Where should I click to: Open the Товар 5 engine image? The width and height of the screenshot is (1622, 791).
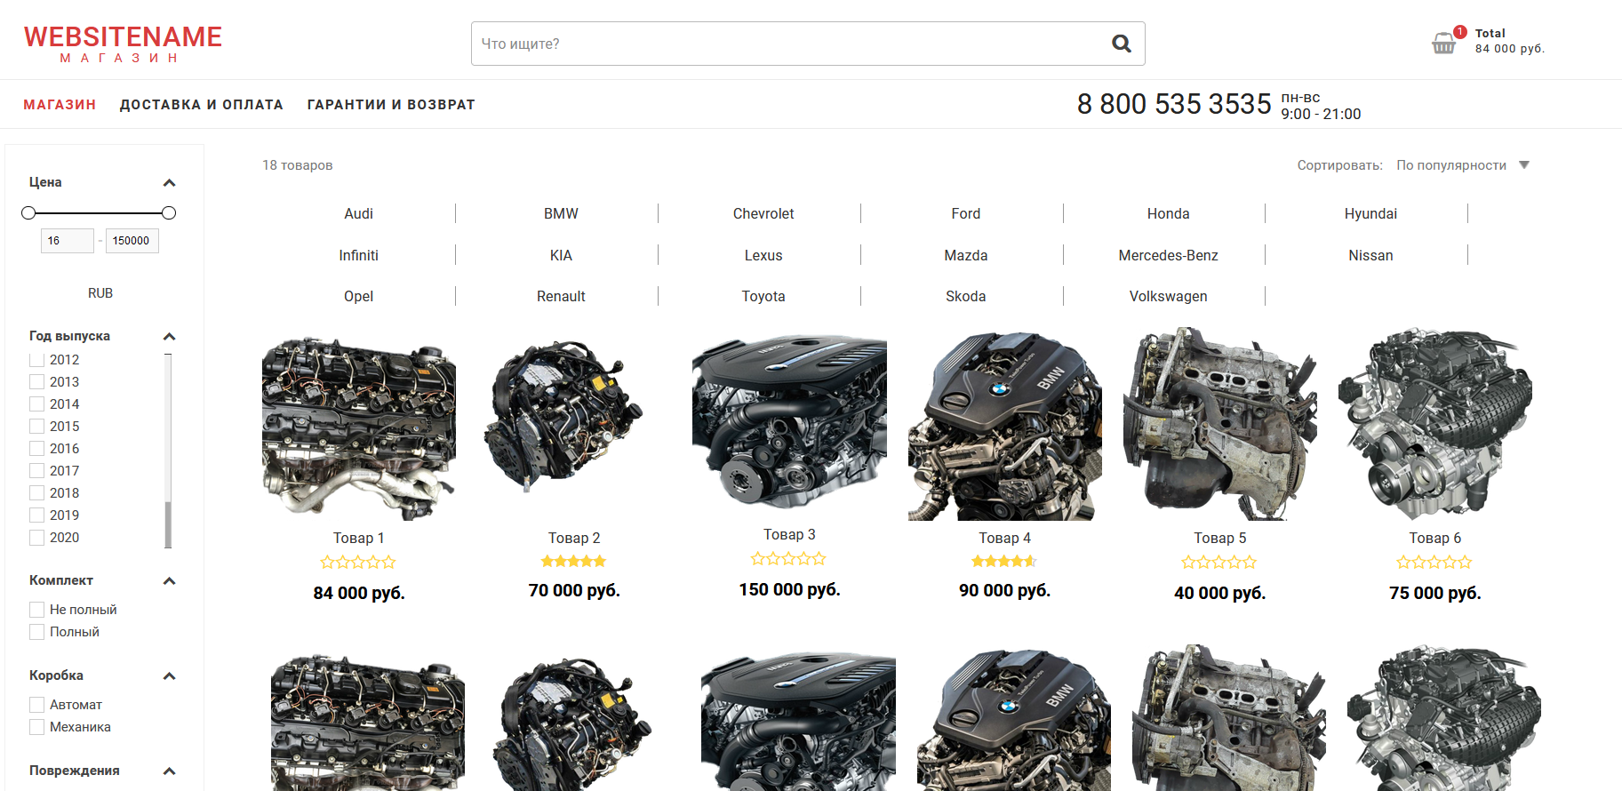[x=1220, y=424]
